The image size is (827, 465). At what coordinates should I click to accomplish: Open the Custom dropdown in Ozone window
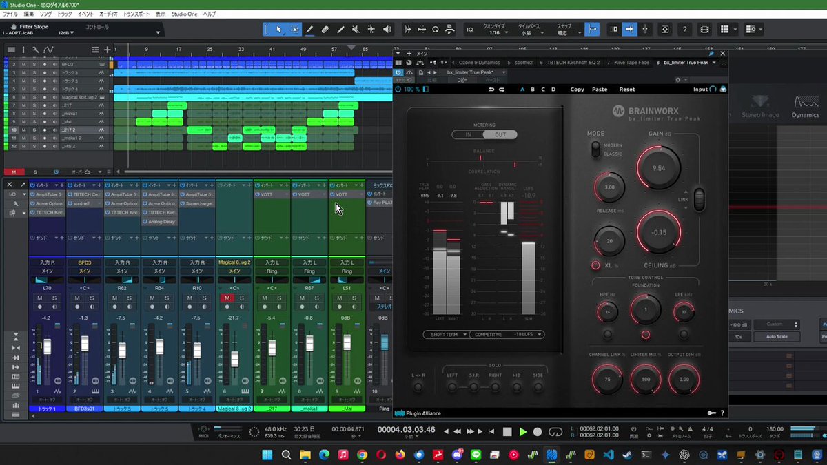pyautogui.click(x=776, y=324)
